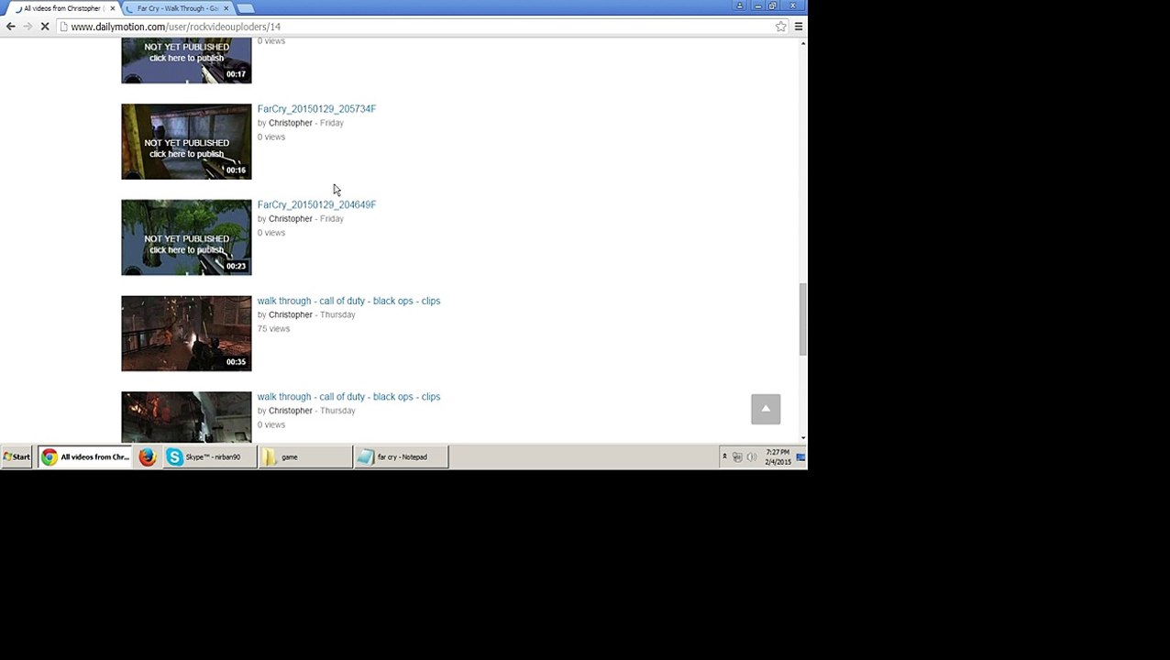Viewport: 1170px width, 660px height.
Task: Open the 'game' folder taskbar item
Action: 305,456
